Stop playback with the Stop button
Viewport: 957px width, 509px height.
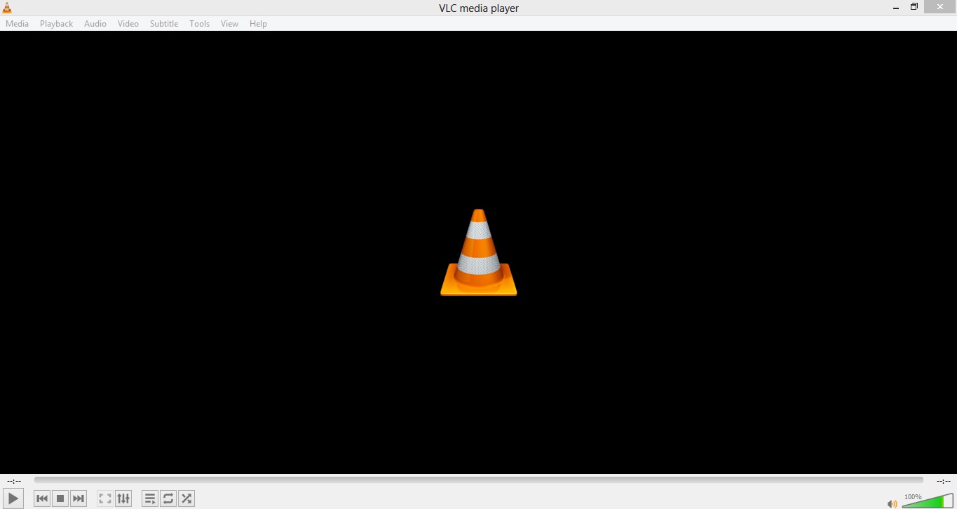click(x=60, y=498)
